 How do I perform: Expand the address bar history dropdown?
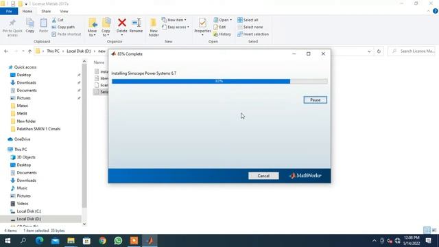(x=369, y=51)
